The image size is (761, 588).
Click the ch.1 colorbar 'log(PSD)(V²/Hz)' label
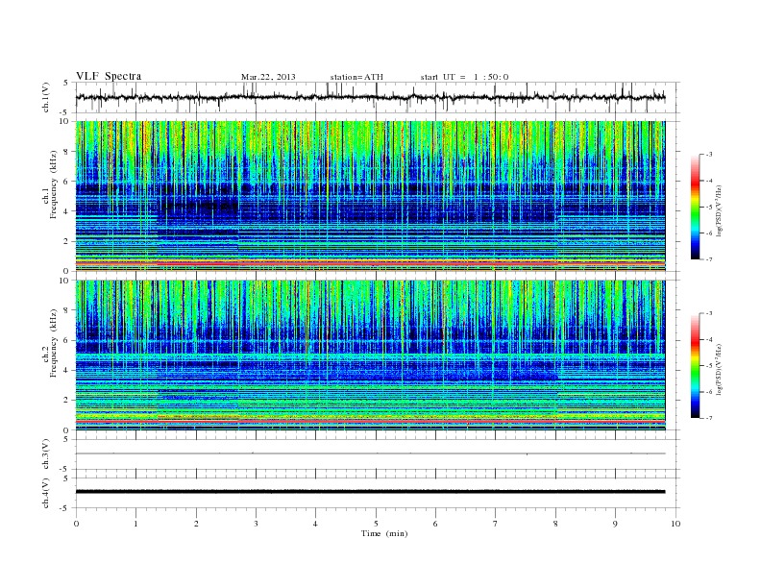tap(720, 211)
